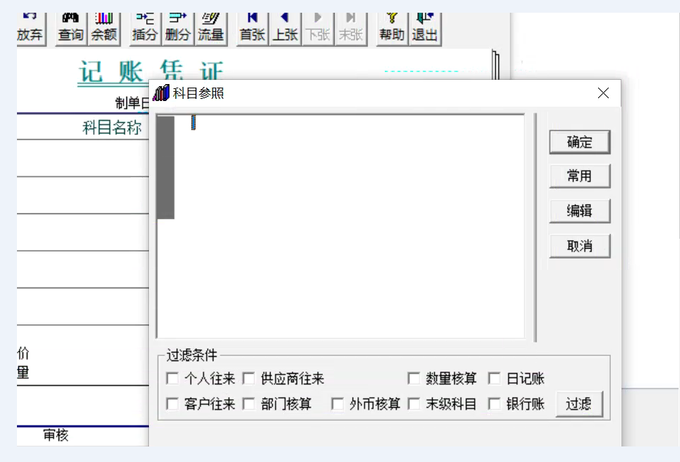Click the 退出 (exit) toolbar icon
This screenshot has width=680, height=462.
click(424, 29)
